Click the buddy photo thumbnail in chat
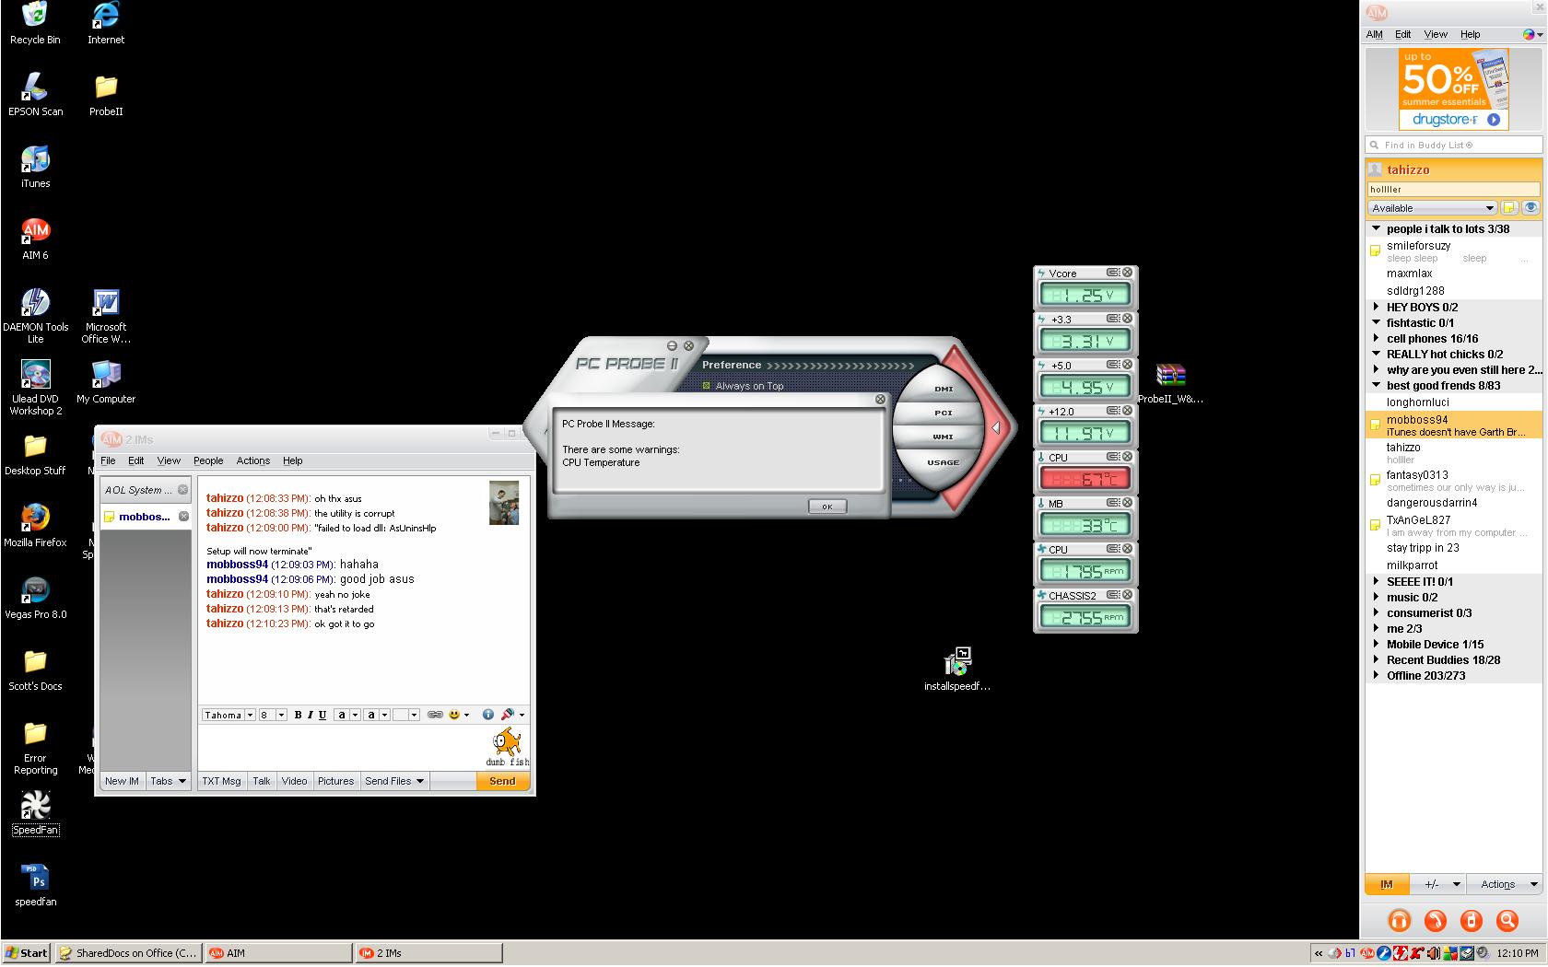Screen dimensions: 1548x967 (504, 503)
